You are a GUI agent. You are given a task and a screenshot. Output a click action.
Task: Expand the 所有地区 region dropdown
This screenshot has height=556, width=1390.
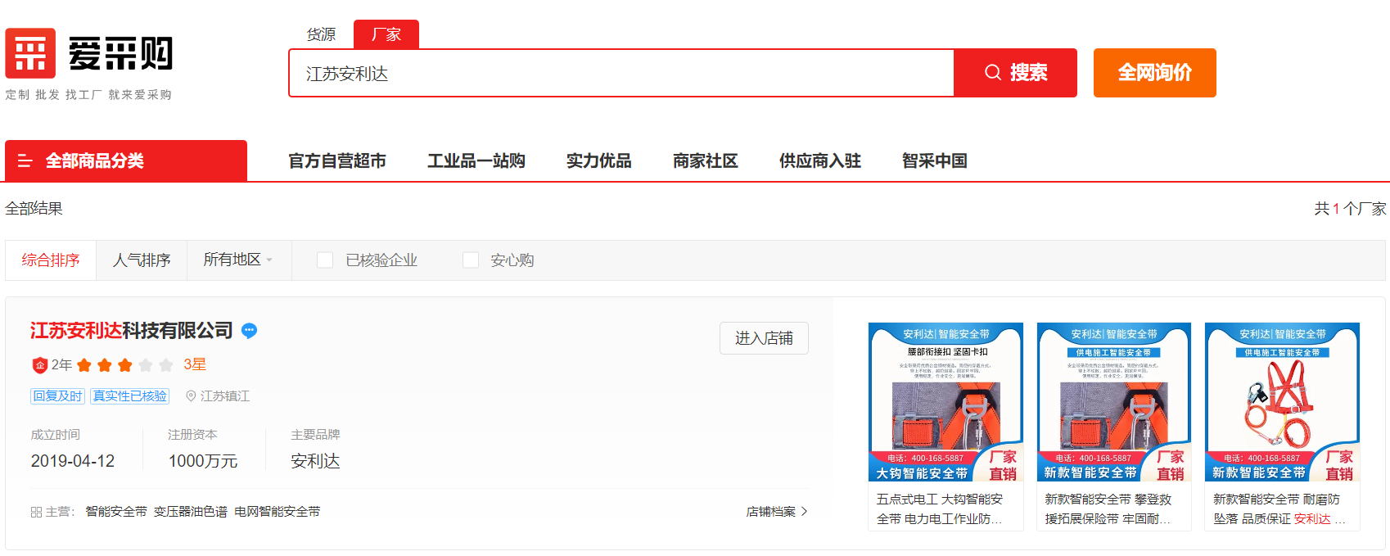(237, 260)
